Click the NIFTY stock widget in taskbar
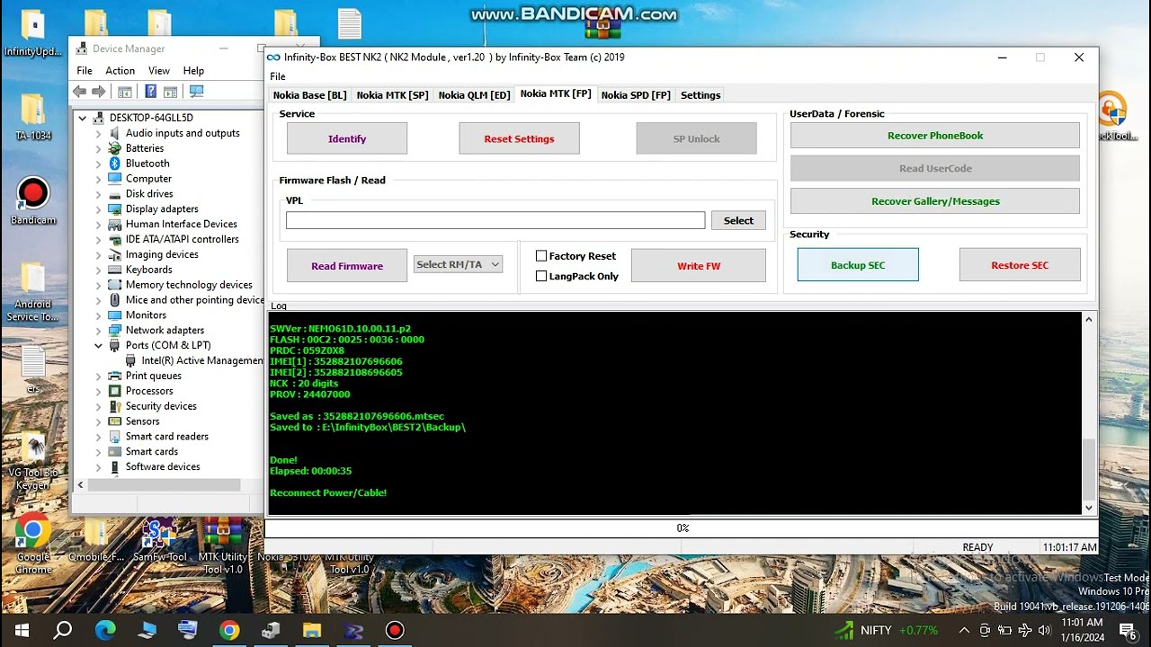Image resolution: width=1151 pixels, height=647 pixels. tap(887, 630)
